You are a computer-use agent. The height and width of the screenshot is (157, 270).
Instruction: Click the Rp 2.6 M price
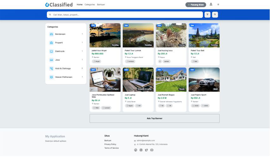coord(162,98)
